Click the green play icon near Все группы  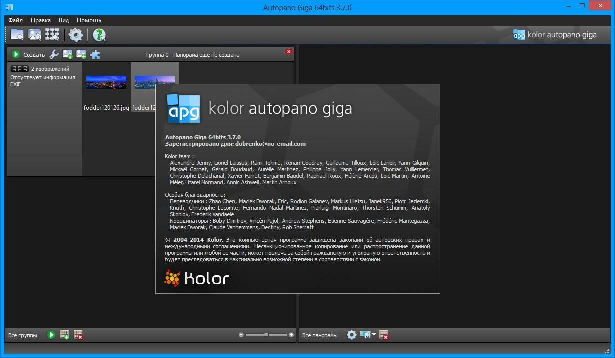pos(51,335)
